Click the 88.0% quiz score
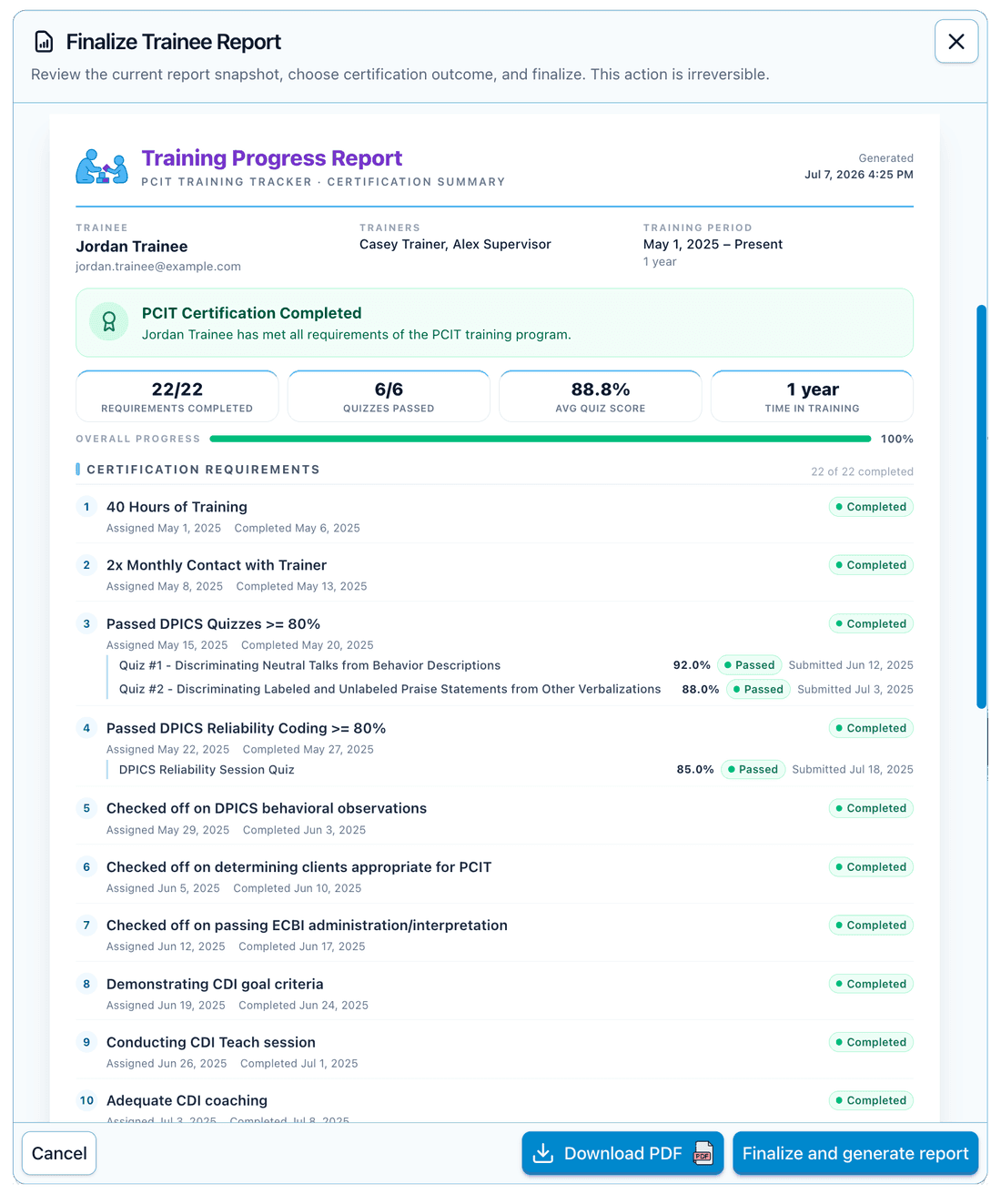The width and height of the screenshot is (1001, 1194). [701, 689]
